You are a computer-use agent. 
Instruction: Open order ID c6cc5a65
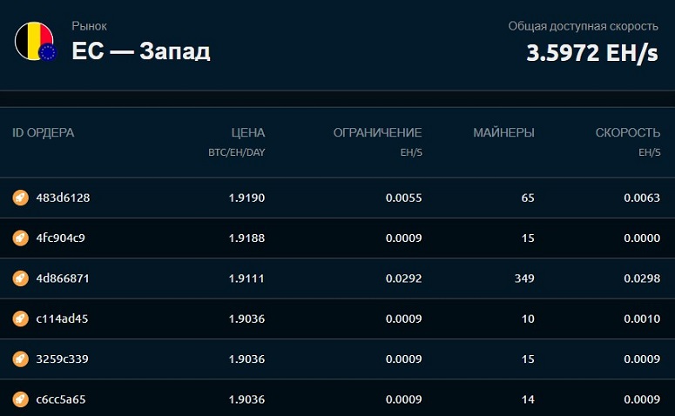tap(61, 399)
